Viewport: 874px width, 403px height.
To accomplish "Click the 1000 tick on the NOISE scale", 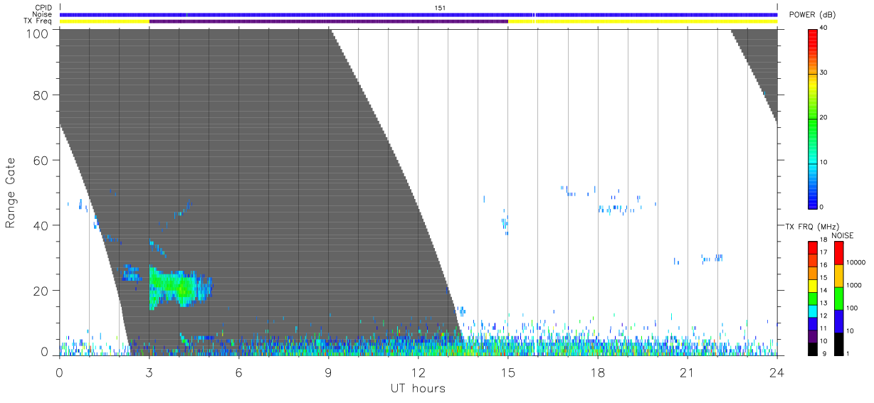I will pos(853,286).
